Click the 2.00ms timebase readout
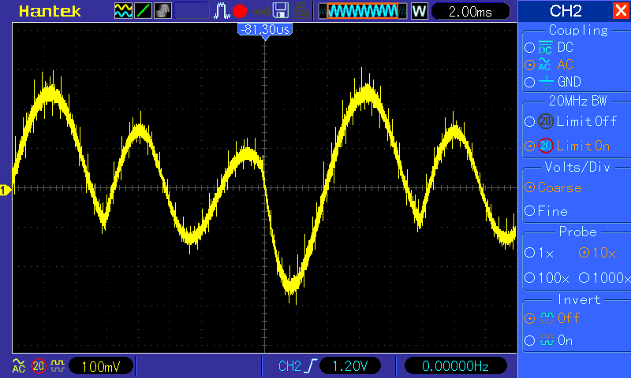Screen dimensions: 631x378 470,11
